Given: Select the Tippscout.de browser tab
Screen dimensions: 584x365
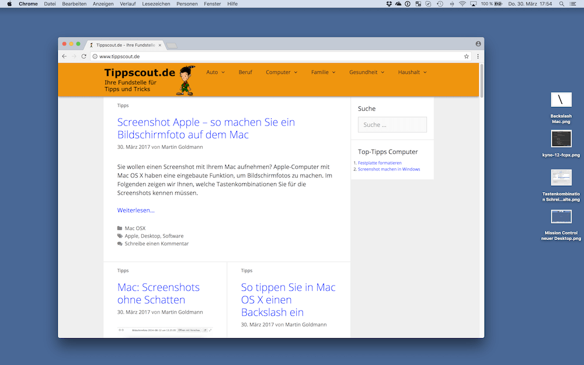Looking at the screenshot, I should tap(126, 45).
